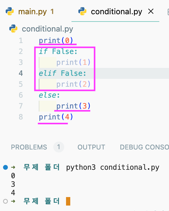Click the empty circle marker on last prompt
Screen dimensions: 169x211
point(5,201)
